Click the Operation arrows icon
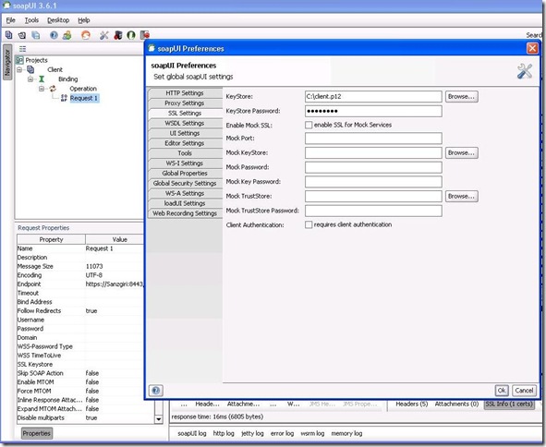 click(53, 89)
